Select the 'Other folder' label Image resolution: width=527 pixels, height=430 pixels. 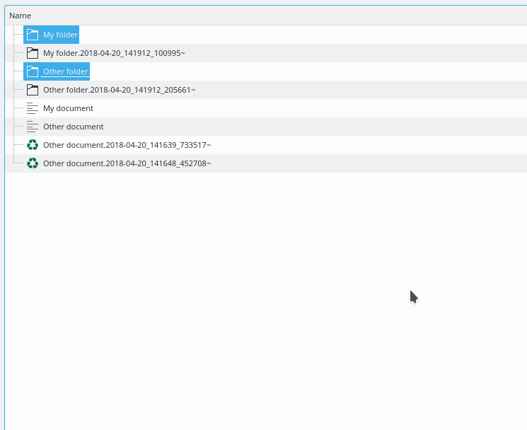pos(66,71)
